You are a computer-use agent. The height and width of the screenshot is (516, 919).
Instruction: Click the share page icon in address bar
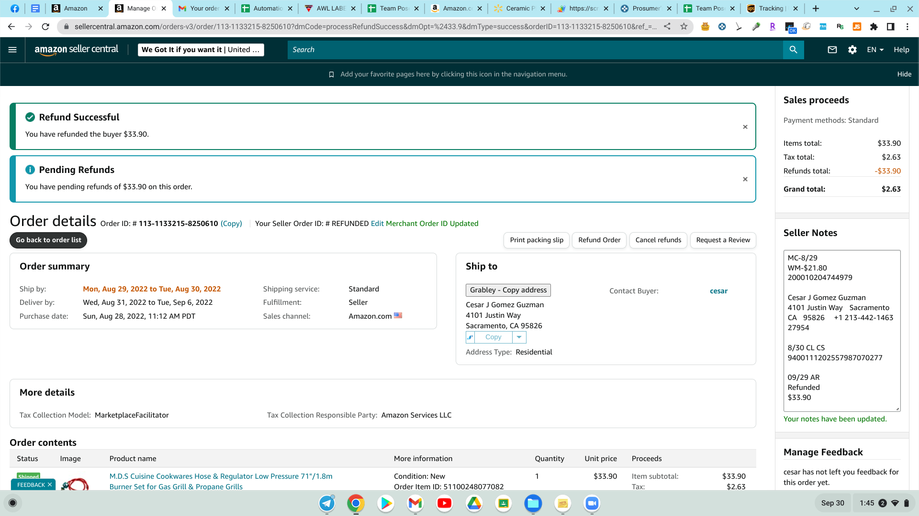667,27
